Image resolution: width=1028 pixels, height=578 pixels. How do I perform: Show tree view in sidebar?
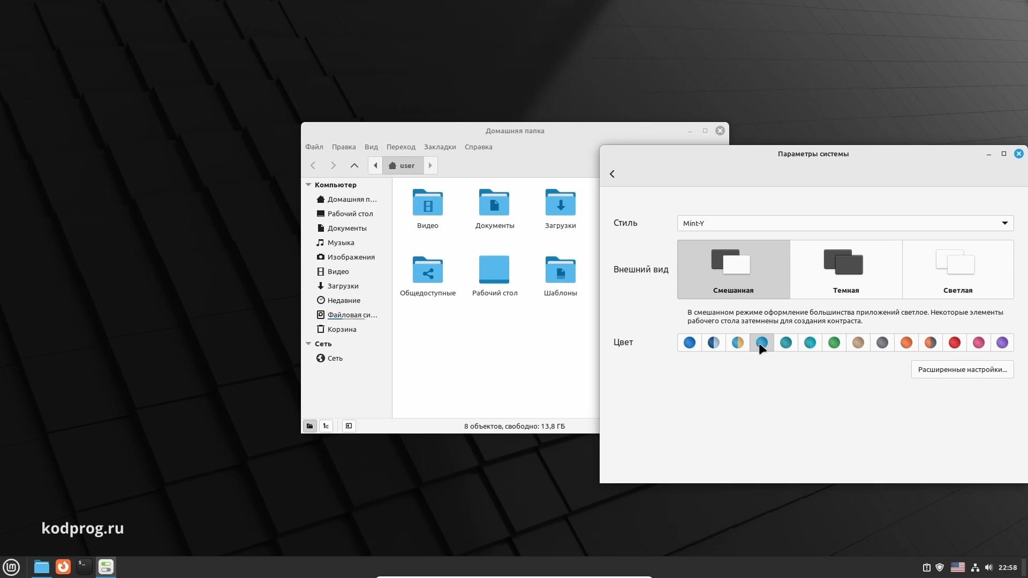pos(326,426)
